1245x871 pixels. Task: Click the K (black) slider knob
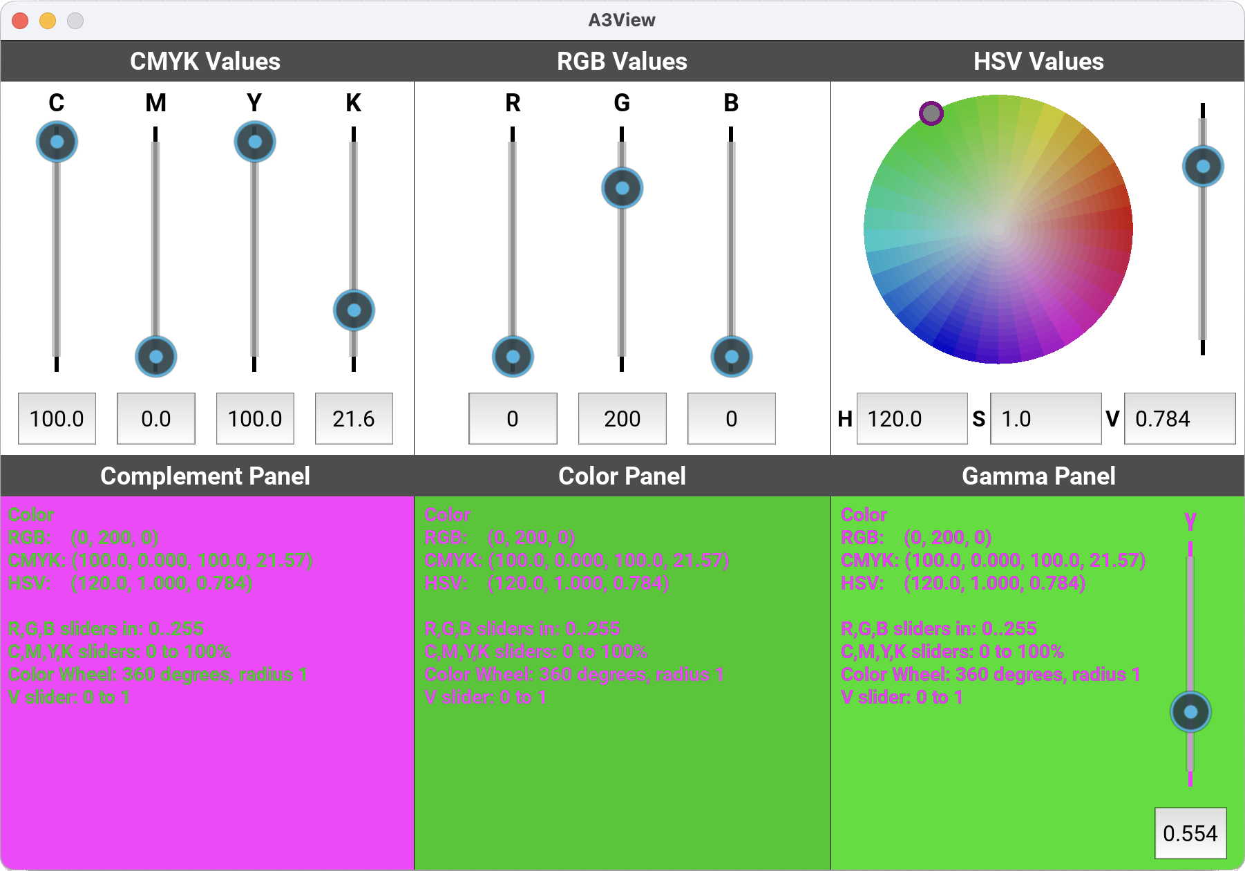[354, 310]
